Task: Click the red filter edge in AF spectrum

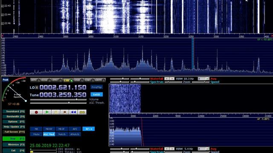Action: [x=142, y=132]
